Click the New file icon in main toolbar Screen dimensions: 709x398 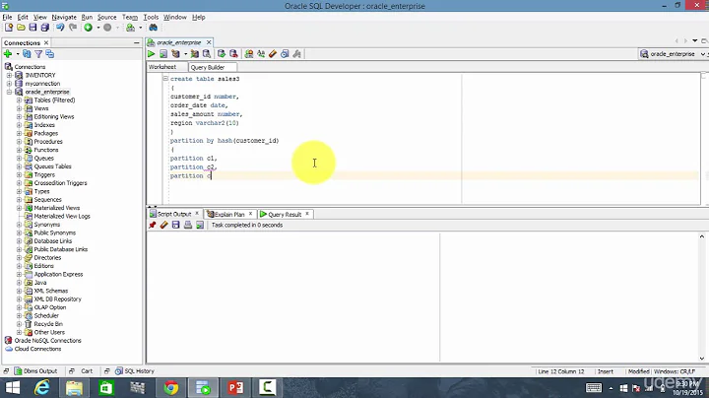click(x=9, y=28)
